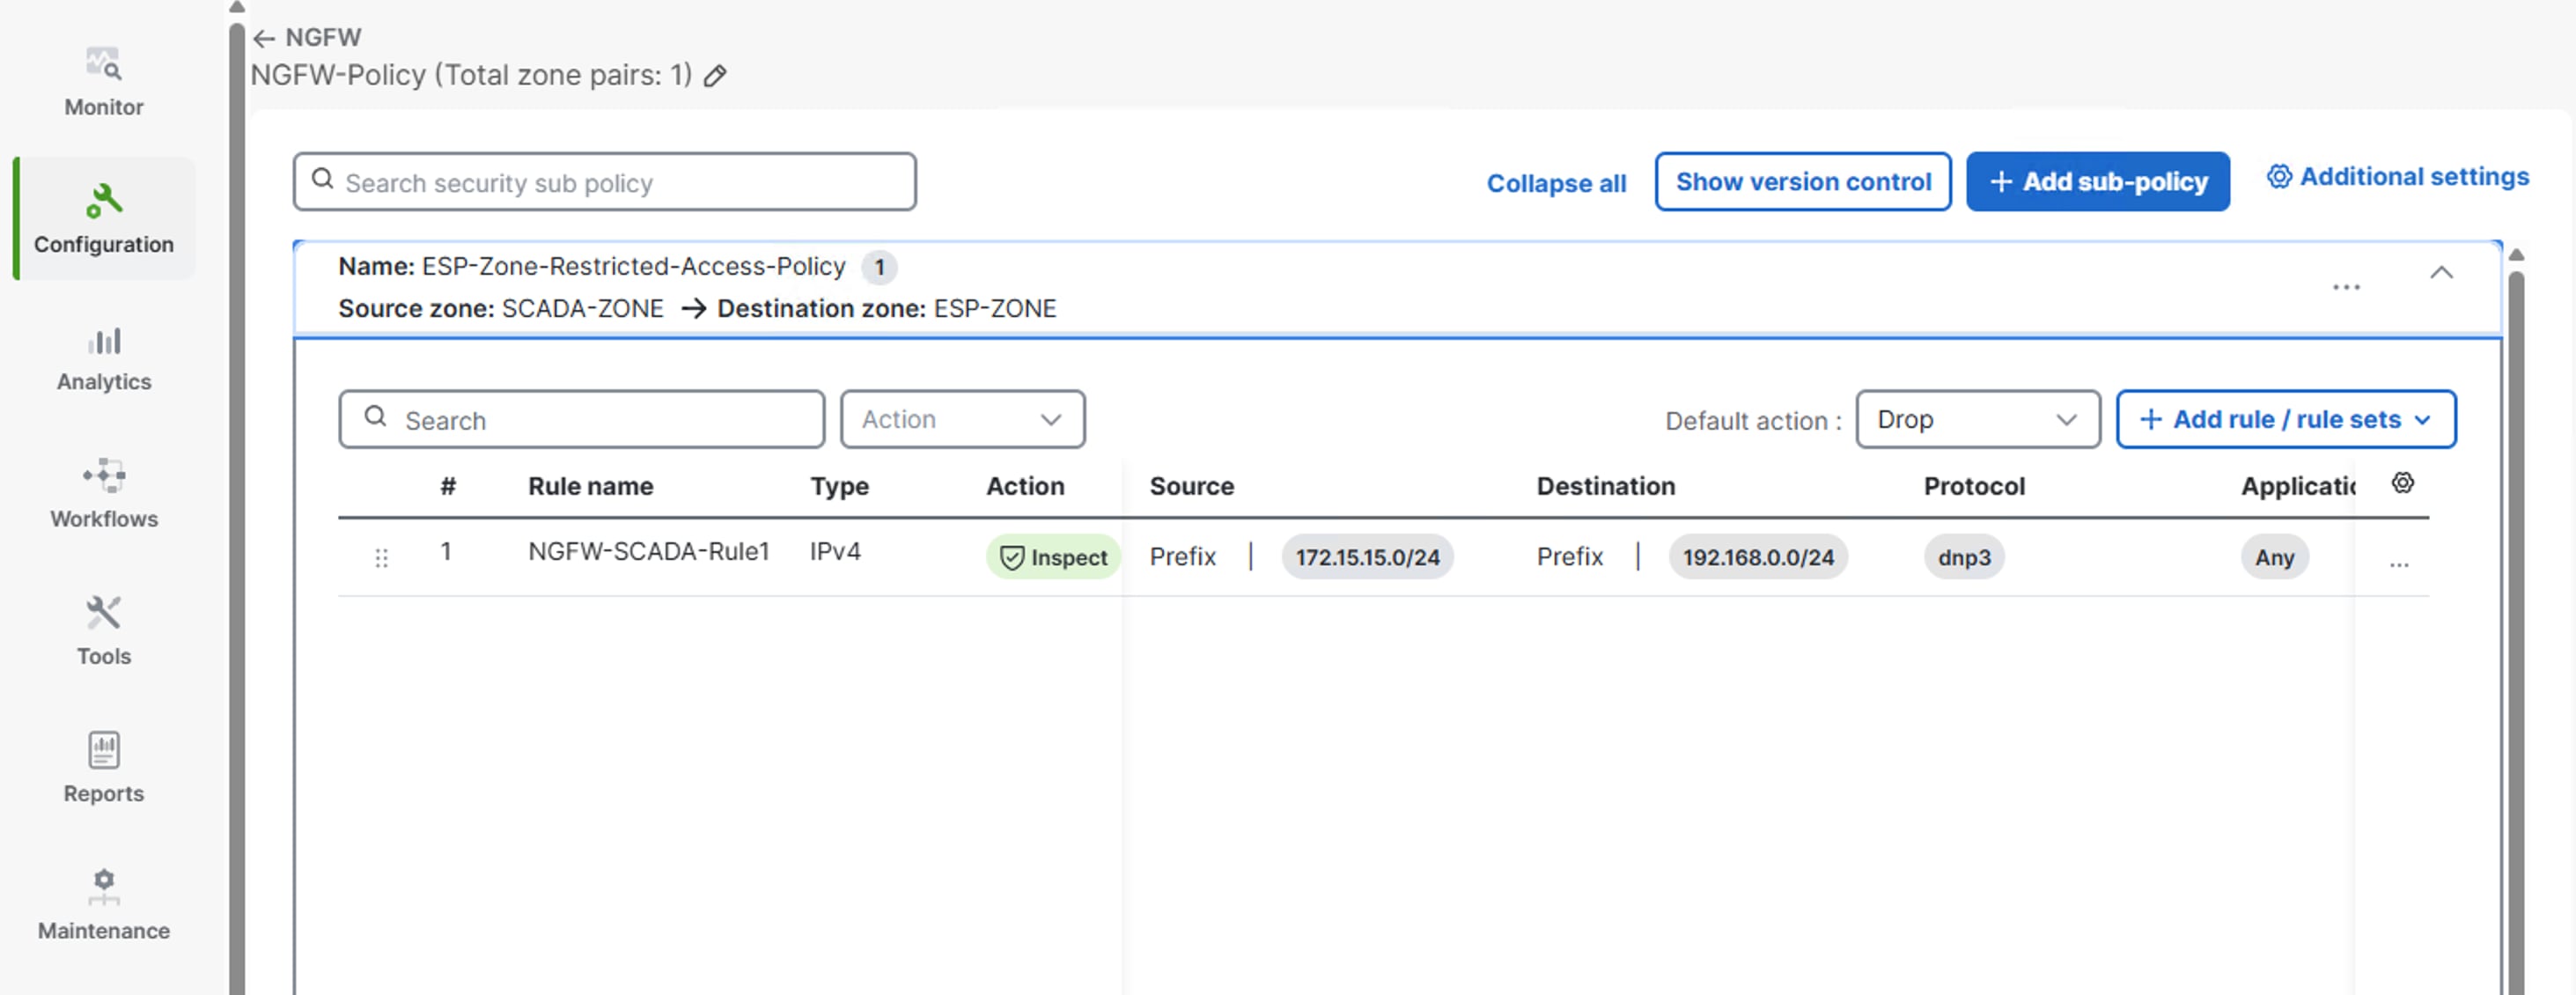This screenshot has width=2576, height=995.
Task: Collapse ESP-Zone-Restricted-Access-Policy chevron
Action: (x=2441, y=273)
